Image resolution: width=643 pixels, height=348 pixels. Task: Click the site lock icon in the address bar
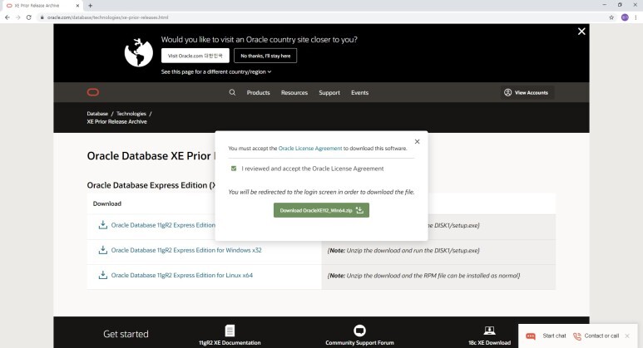(x=42, y=17)
